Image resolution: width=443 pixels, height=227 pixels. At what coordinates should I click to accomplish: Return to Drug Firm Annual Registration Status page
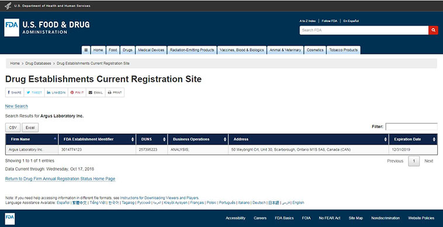click(x=60, y=179)
